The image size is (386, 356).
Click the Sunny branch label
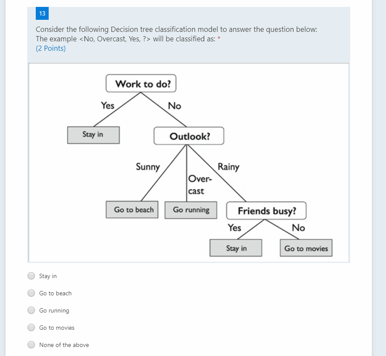(x=148, y=167)
